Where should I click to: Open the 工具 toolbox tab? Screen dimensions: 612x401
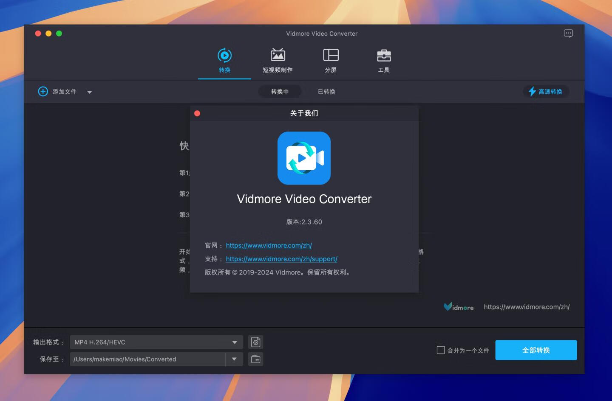pos(384,61)
